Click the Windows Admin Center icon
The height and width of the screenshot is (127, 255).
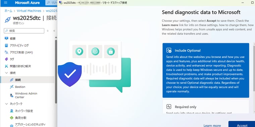coord(11,95)
